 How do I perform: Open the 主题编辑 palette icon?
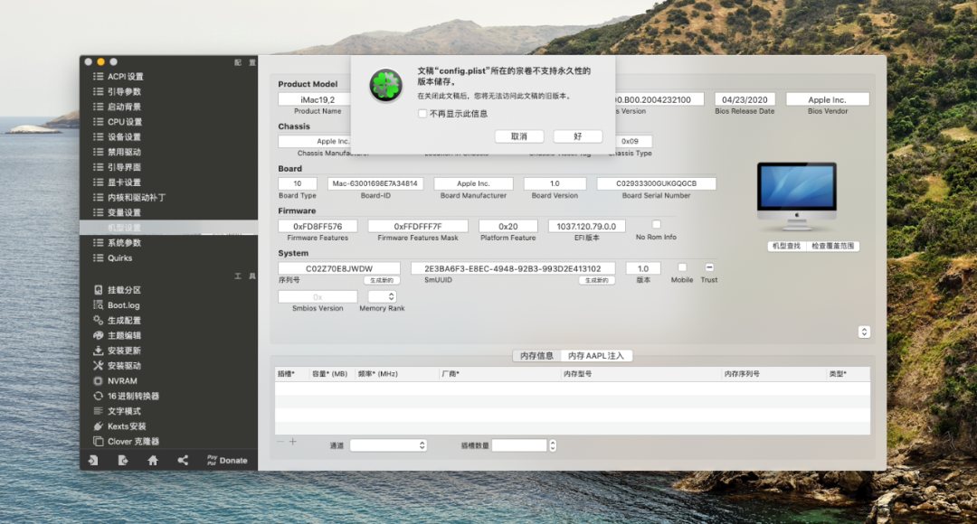98,335
